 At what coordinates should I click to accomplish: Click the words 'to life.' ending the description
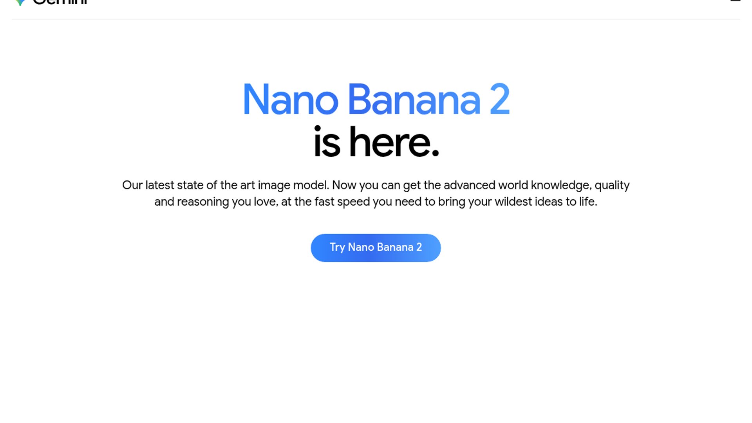tap(581, 202)
